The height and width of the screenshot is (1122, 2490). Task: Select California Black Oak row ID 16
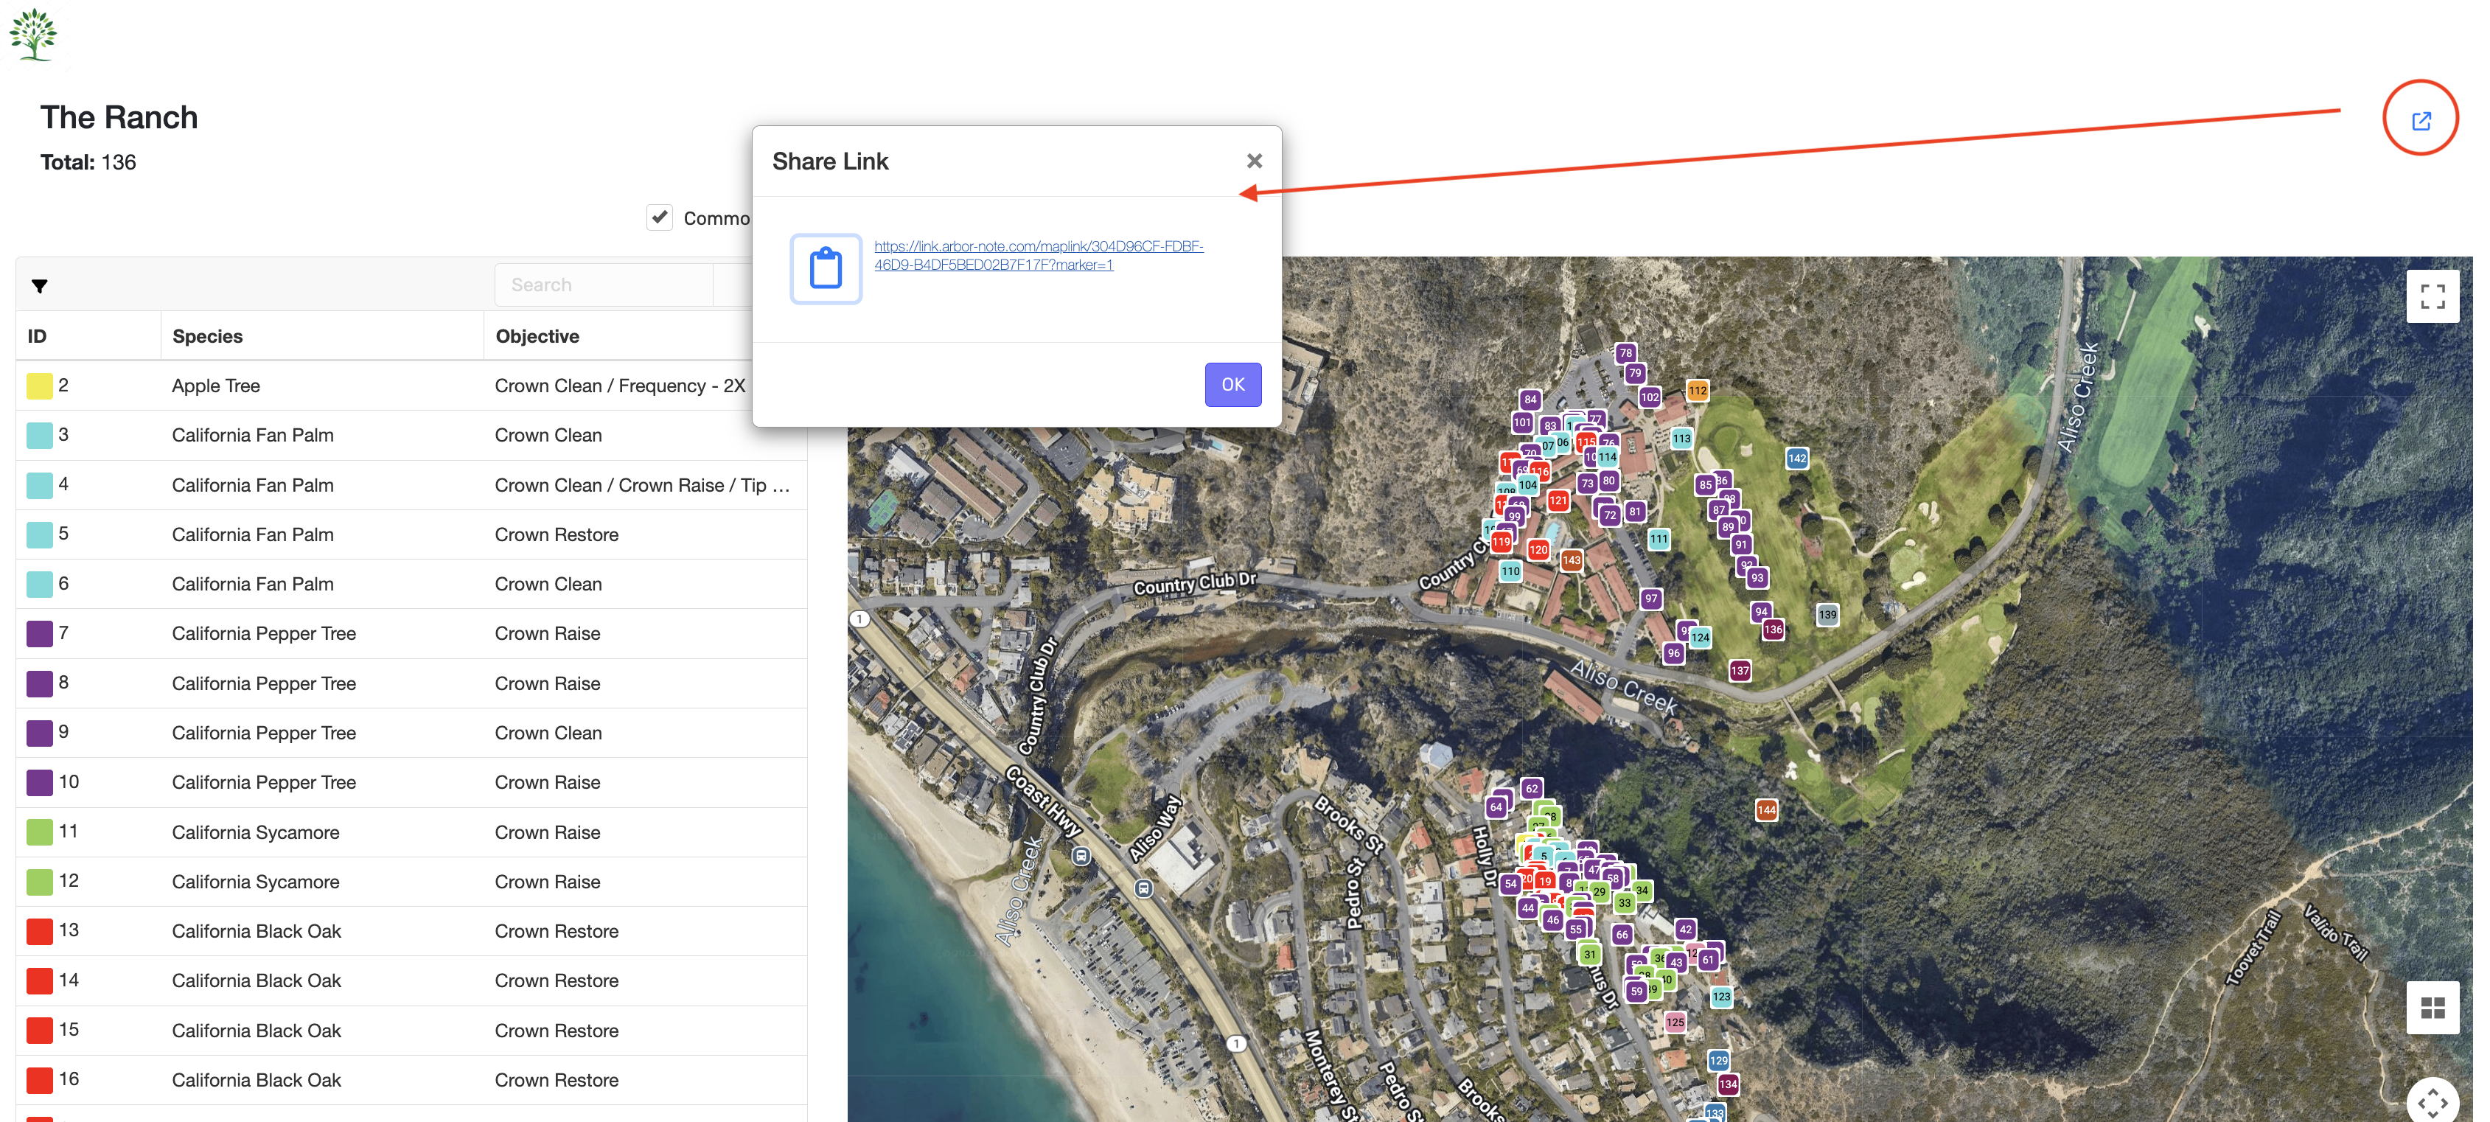pos(411,1079)
